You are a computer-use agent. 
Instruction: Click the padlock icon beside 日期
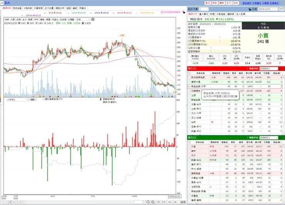tap(250, 9)
